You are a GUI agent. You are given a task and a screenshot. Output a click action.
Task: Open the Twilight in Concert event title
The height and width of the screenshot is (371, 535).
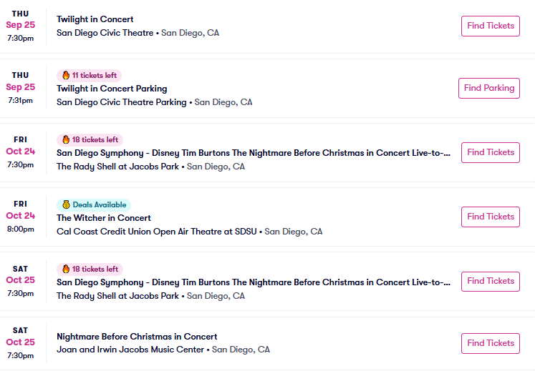95,19
